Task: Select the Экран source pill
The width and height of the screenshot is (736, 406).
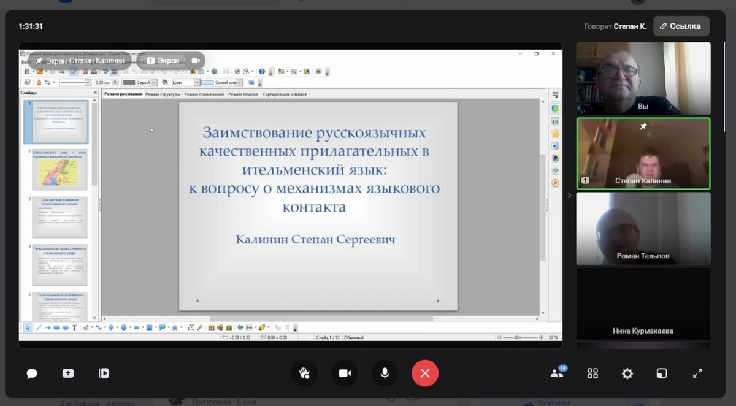Action: click(x=163, y=61)
